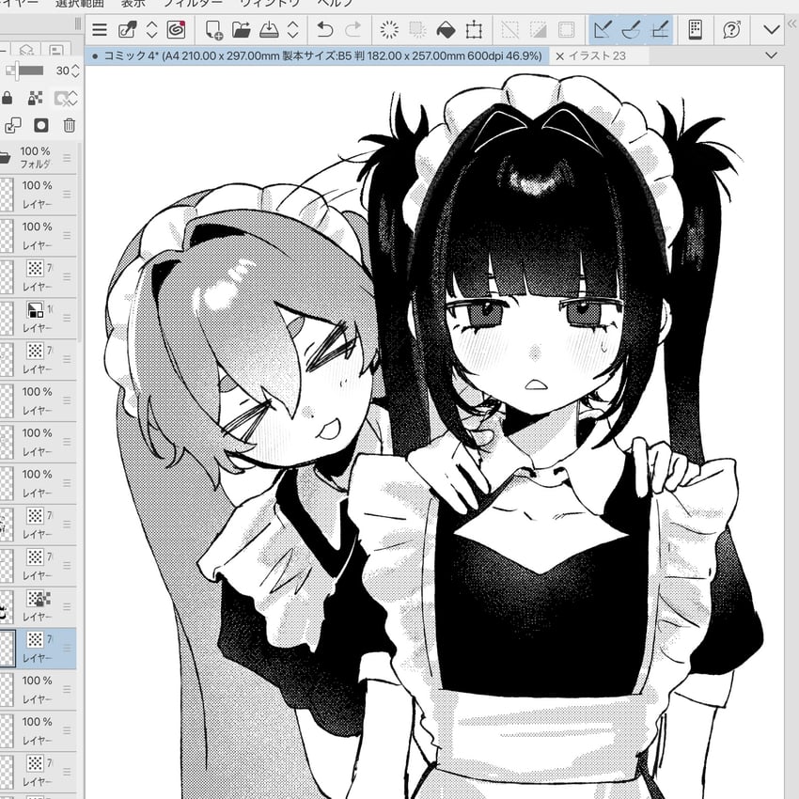Image resolution: width=799 pixels, height=799 pixels.
Task: Click the Transfer to Lower Layer icon
Action: click(13, 125)
